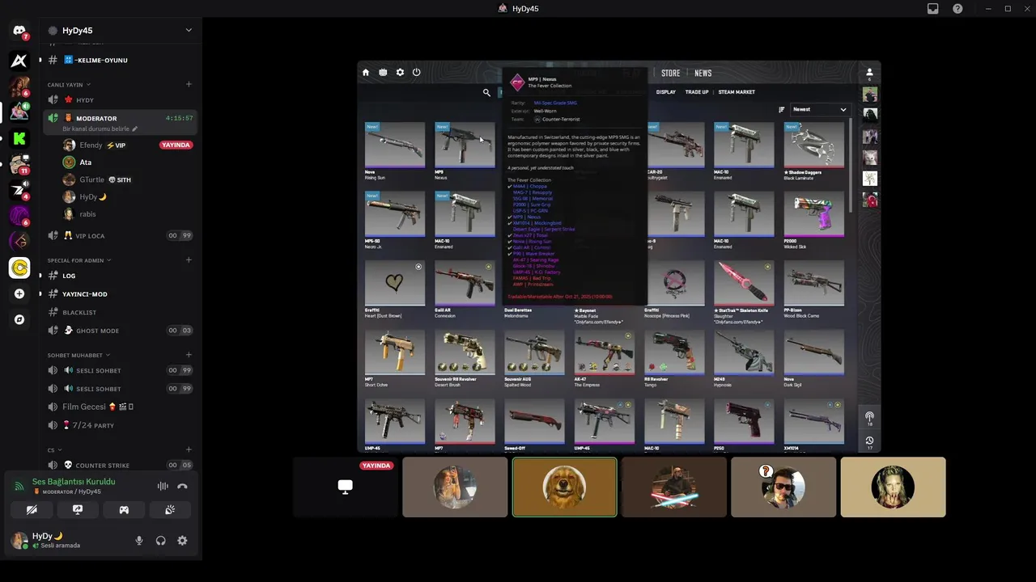Viewport: 1036px width, 582px height.
Task: Toggle noise suppression waveform icon
Action: coord(163,486)
